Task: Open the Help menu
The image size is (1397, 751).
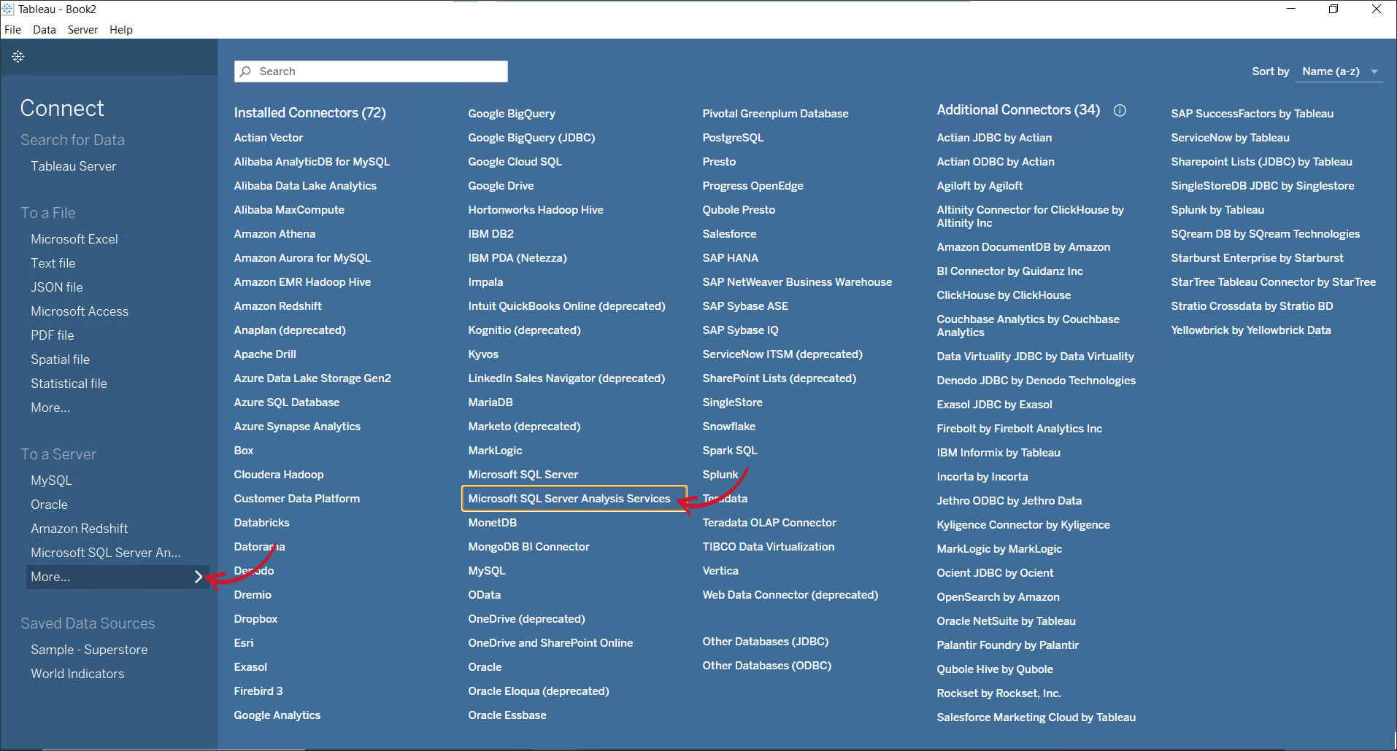Action: point(121,30)
